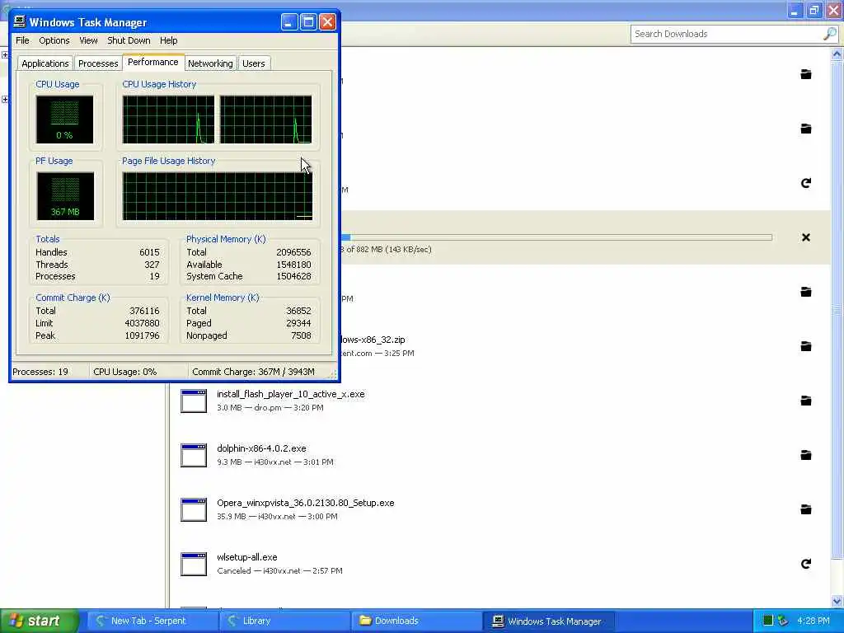Click the Library scrollbar up arrow
Screen dimensions: 844x633
click(837, 54)
